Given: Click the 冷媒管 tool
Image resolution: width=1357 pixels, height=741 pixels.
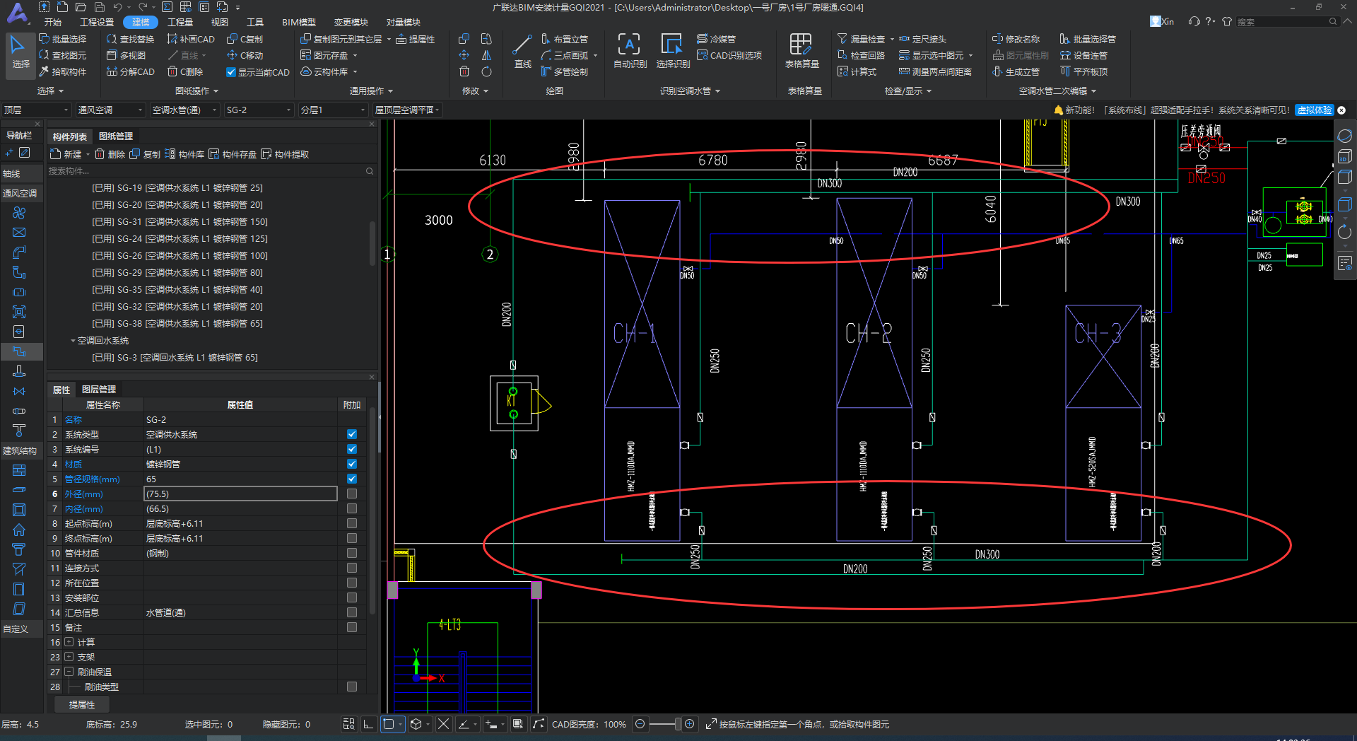Looking at the screenshot, I should coord(716,39).
